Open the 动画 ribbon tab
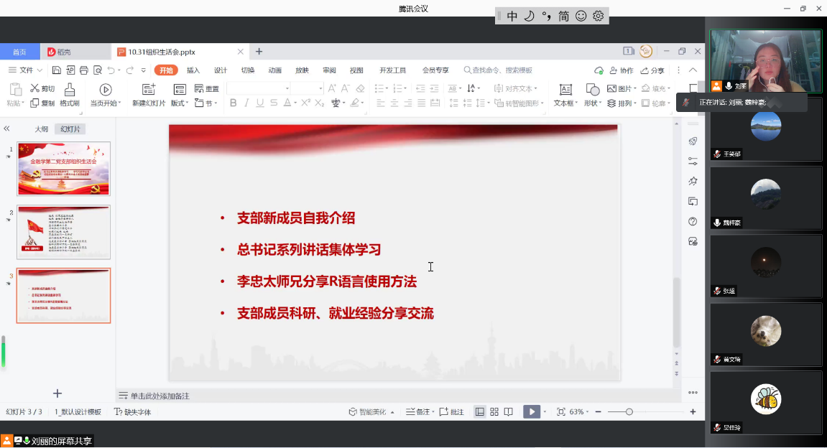The image size is (827, 448). [x=274, y=70]
